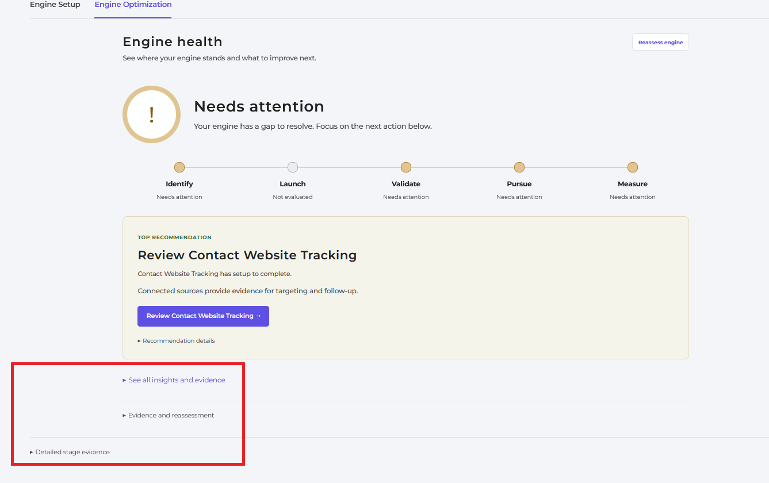769x483 pixels.
Task: Select the Pursue stage dot
Action: tap(519, 167)
